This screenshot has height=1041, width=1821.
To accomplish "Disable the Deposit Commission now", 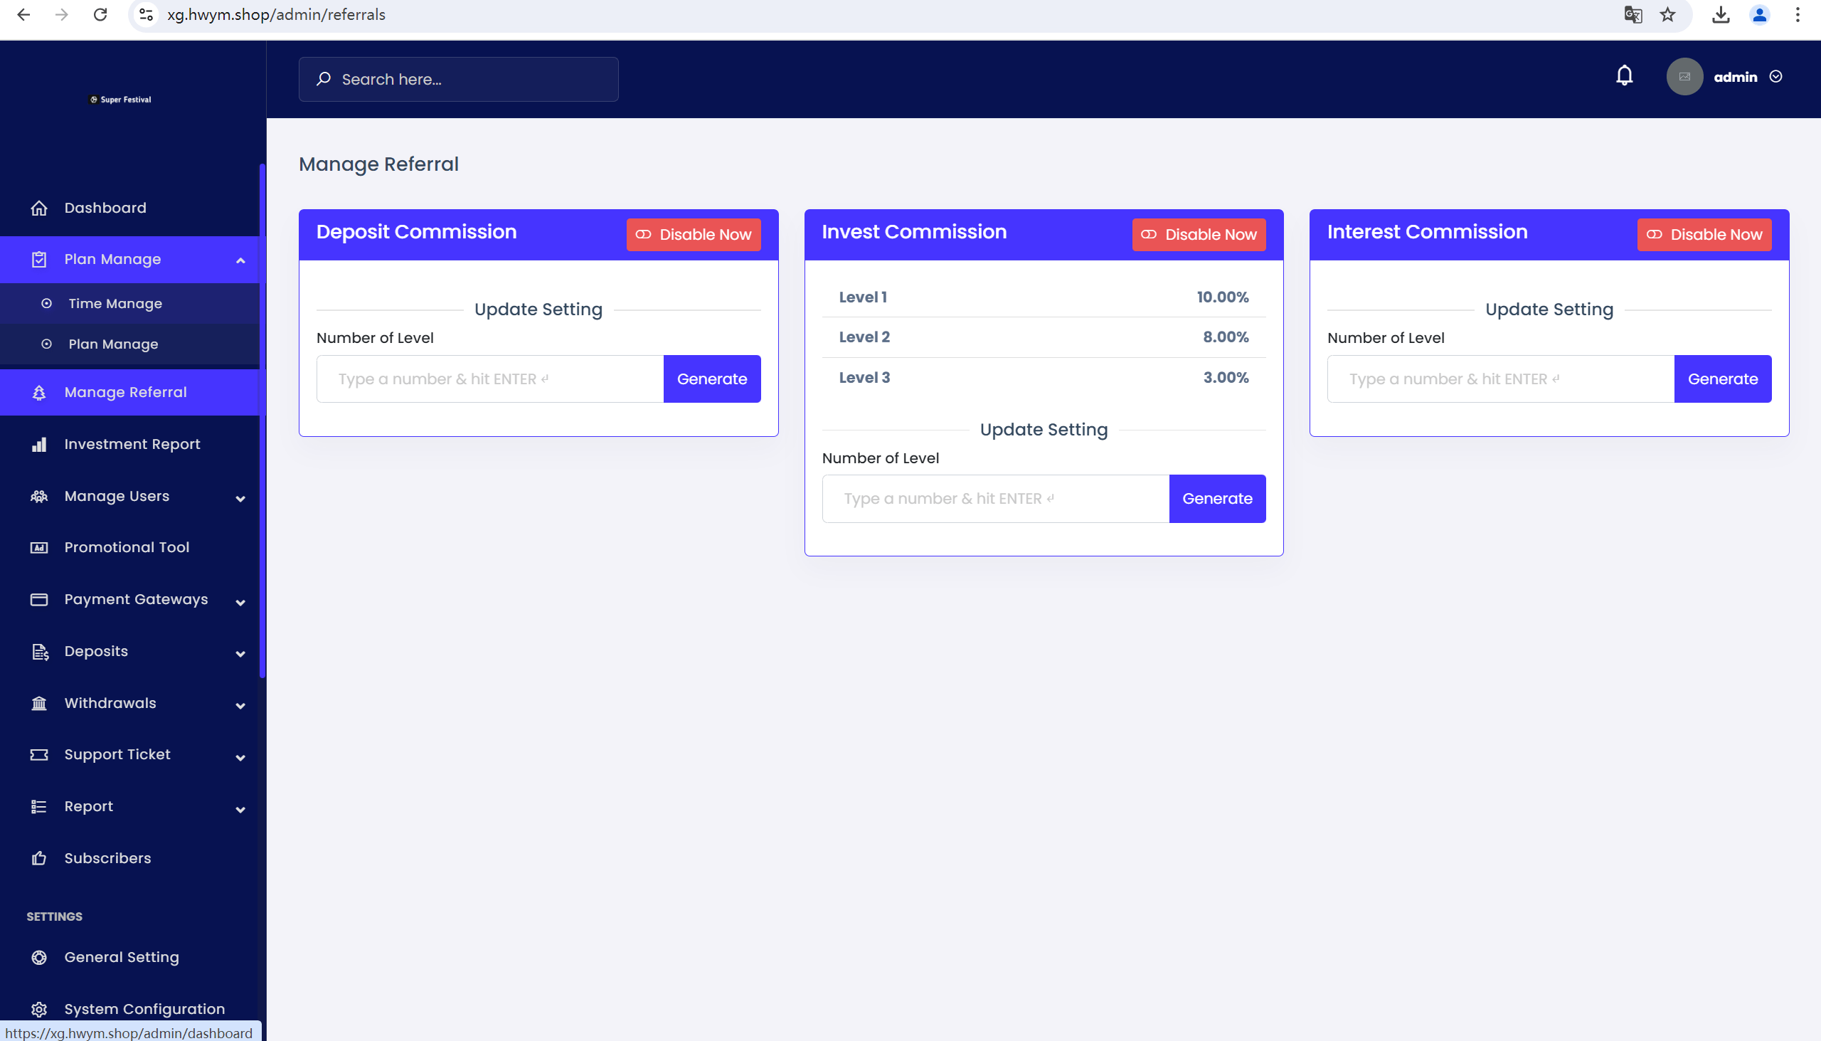I will (694, 235).
